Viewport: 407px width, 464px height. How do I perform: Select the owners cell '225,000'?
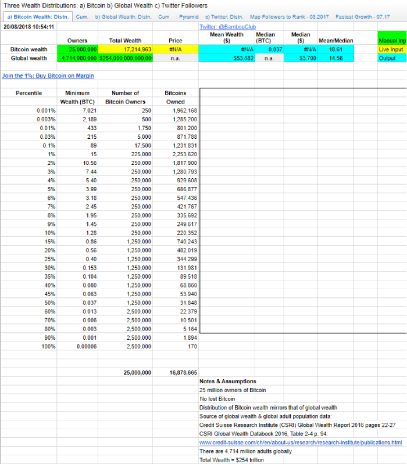[x=126, y=154]
